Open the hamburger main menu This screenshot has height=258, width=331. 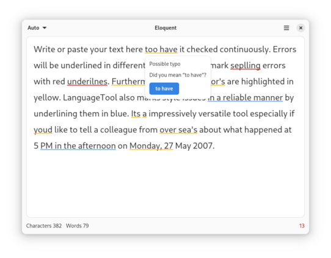click(x=286, y=28)
